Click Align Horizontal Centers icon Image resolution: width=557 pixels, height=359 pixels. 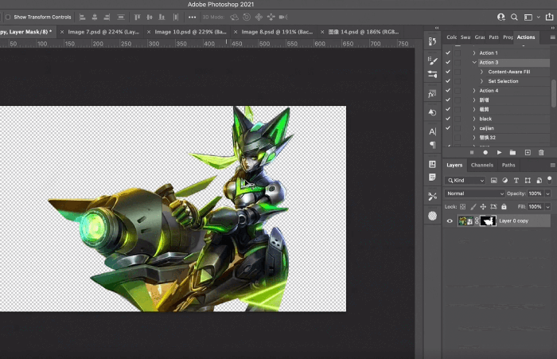[95, 17]
